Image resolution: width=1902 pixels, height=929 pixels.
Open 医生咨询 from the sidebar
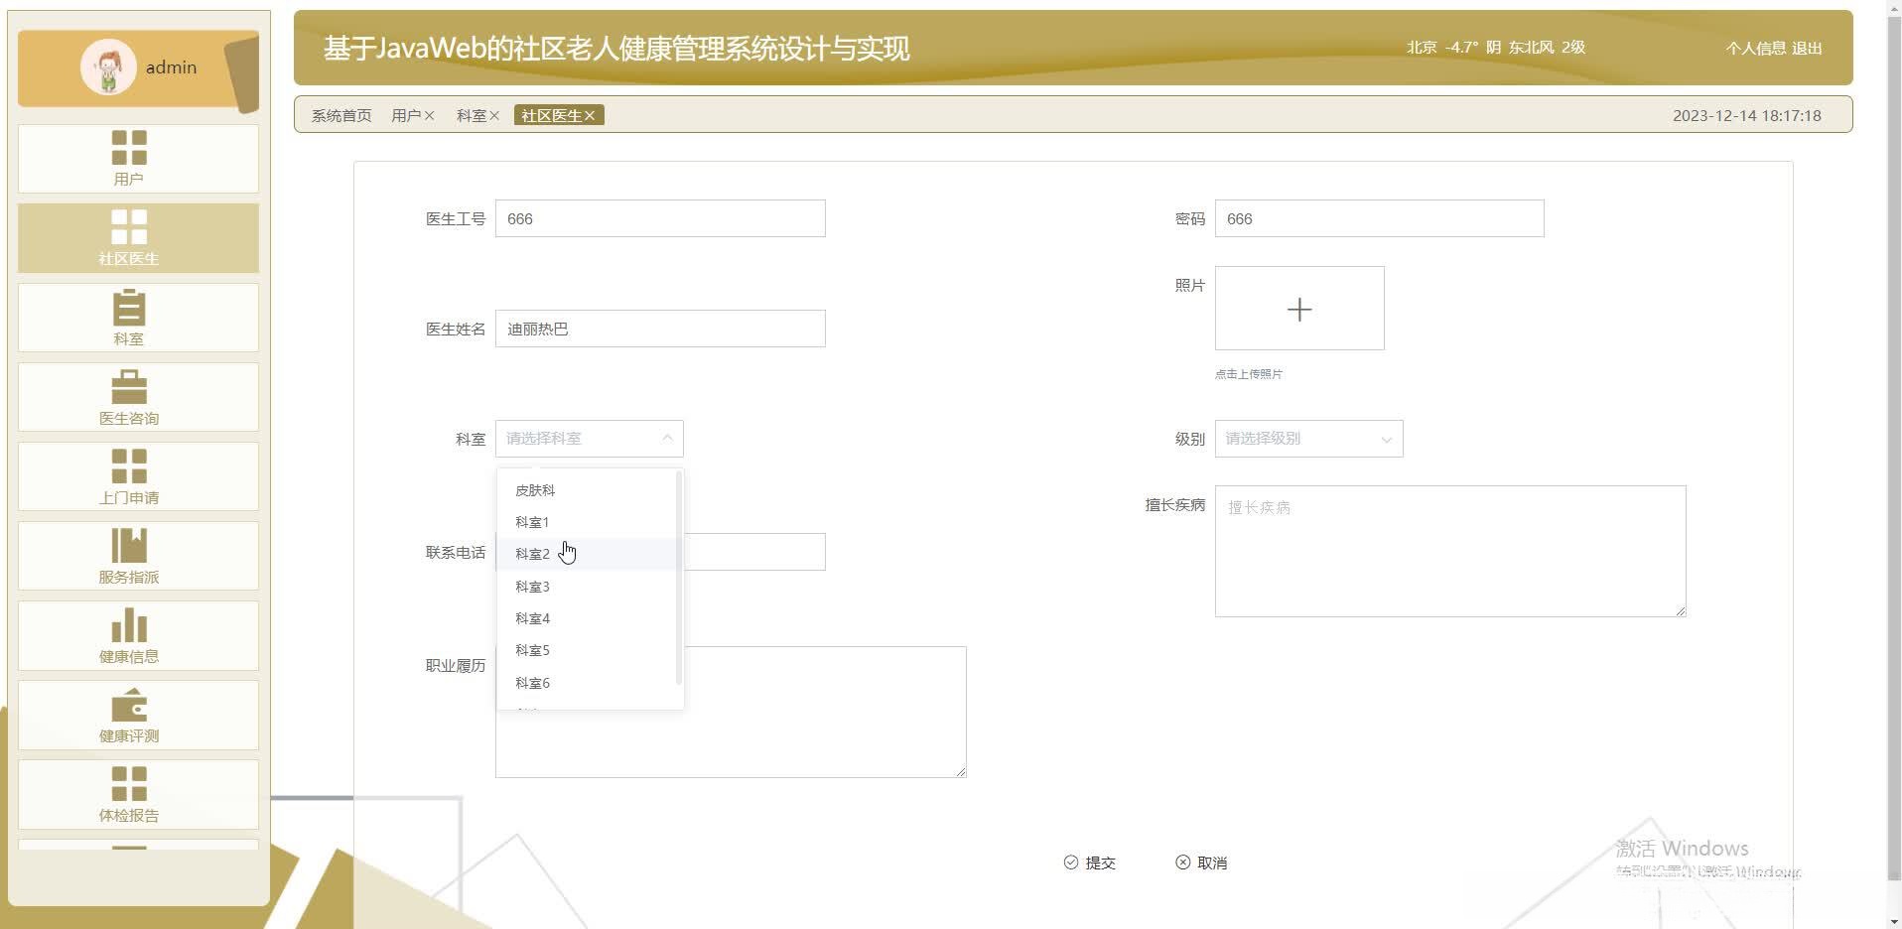coord(138,397)
